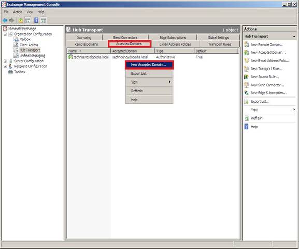Viewport: 299px width, 249px height.
Task: Choose Export List from context menu
Action: (x=149, y=73)
